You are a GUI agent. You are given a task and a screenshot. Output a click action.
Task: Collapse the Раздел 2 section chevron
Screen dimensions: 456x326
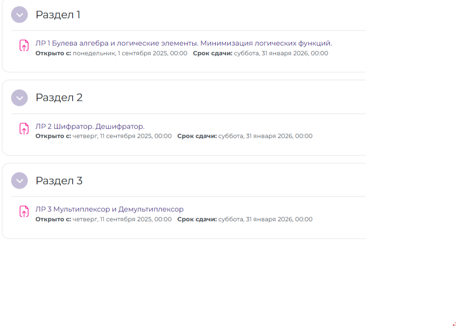point(19,98)
